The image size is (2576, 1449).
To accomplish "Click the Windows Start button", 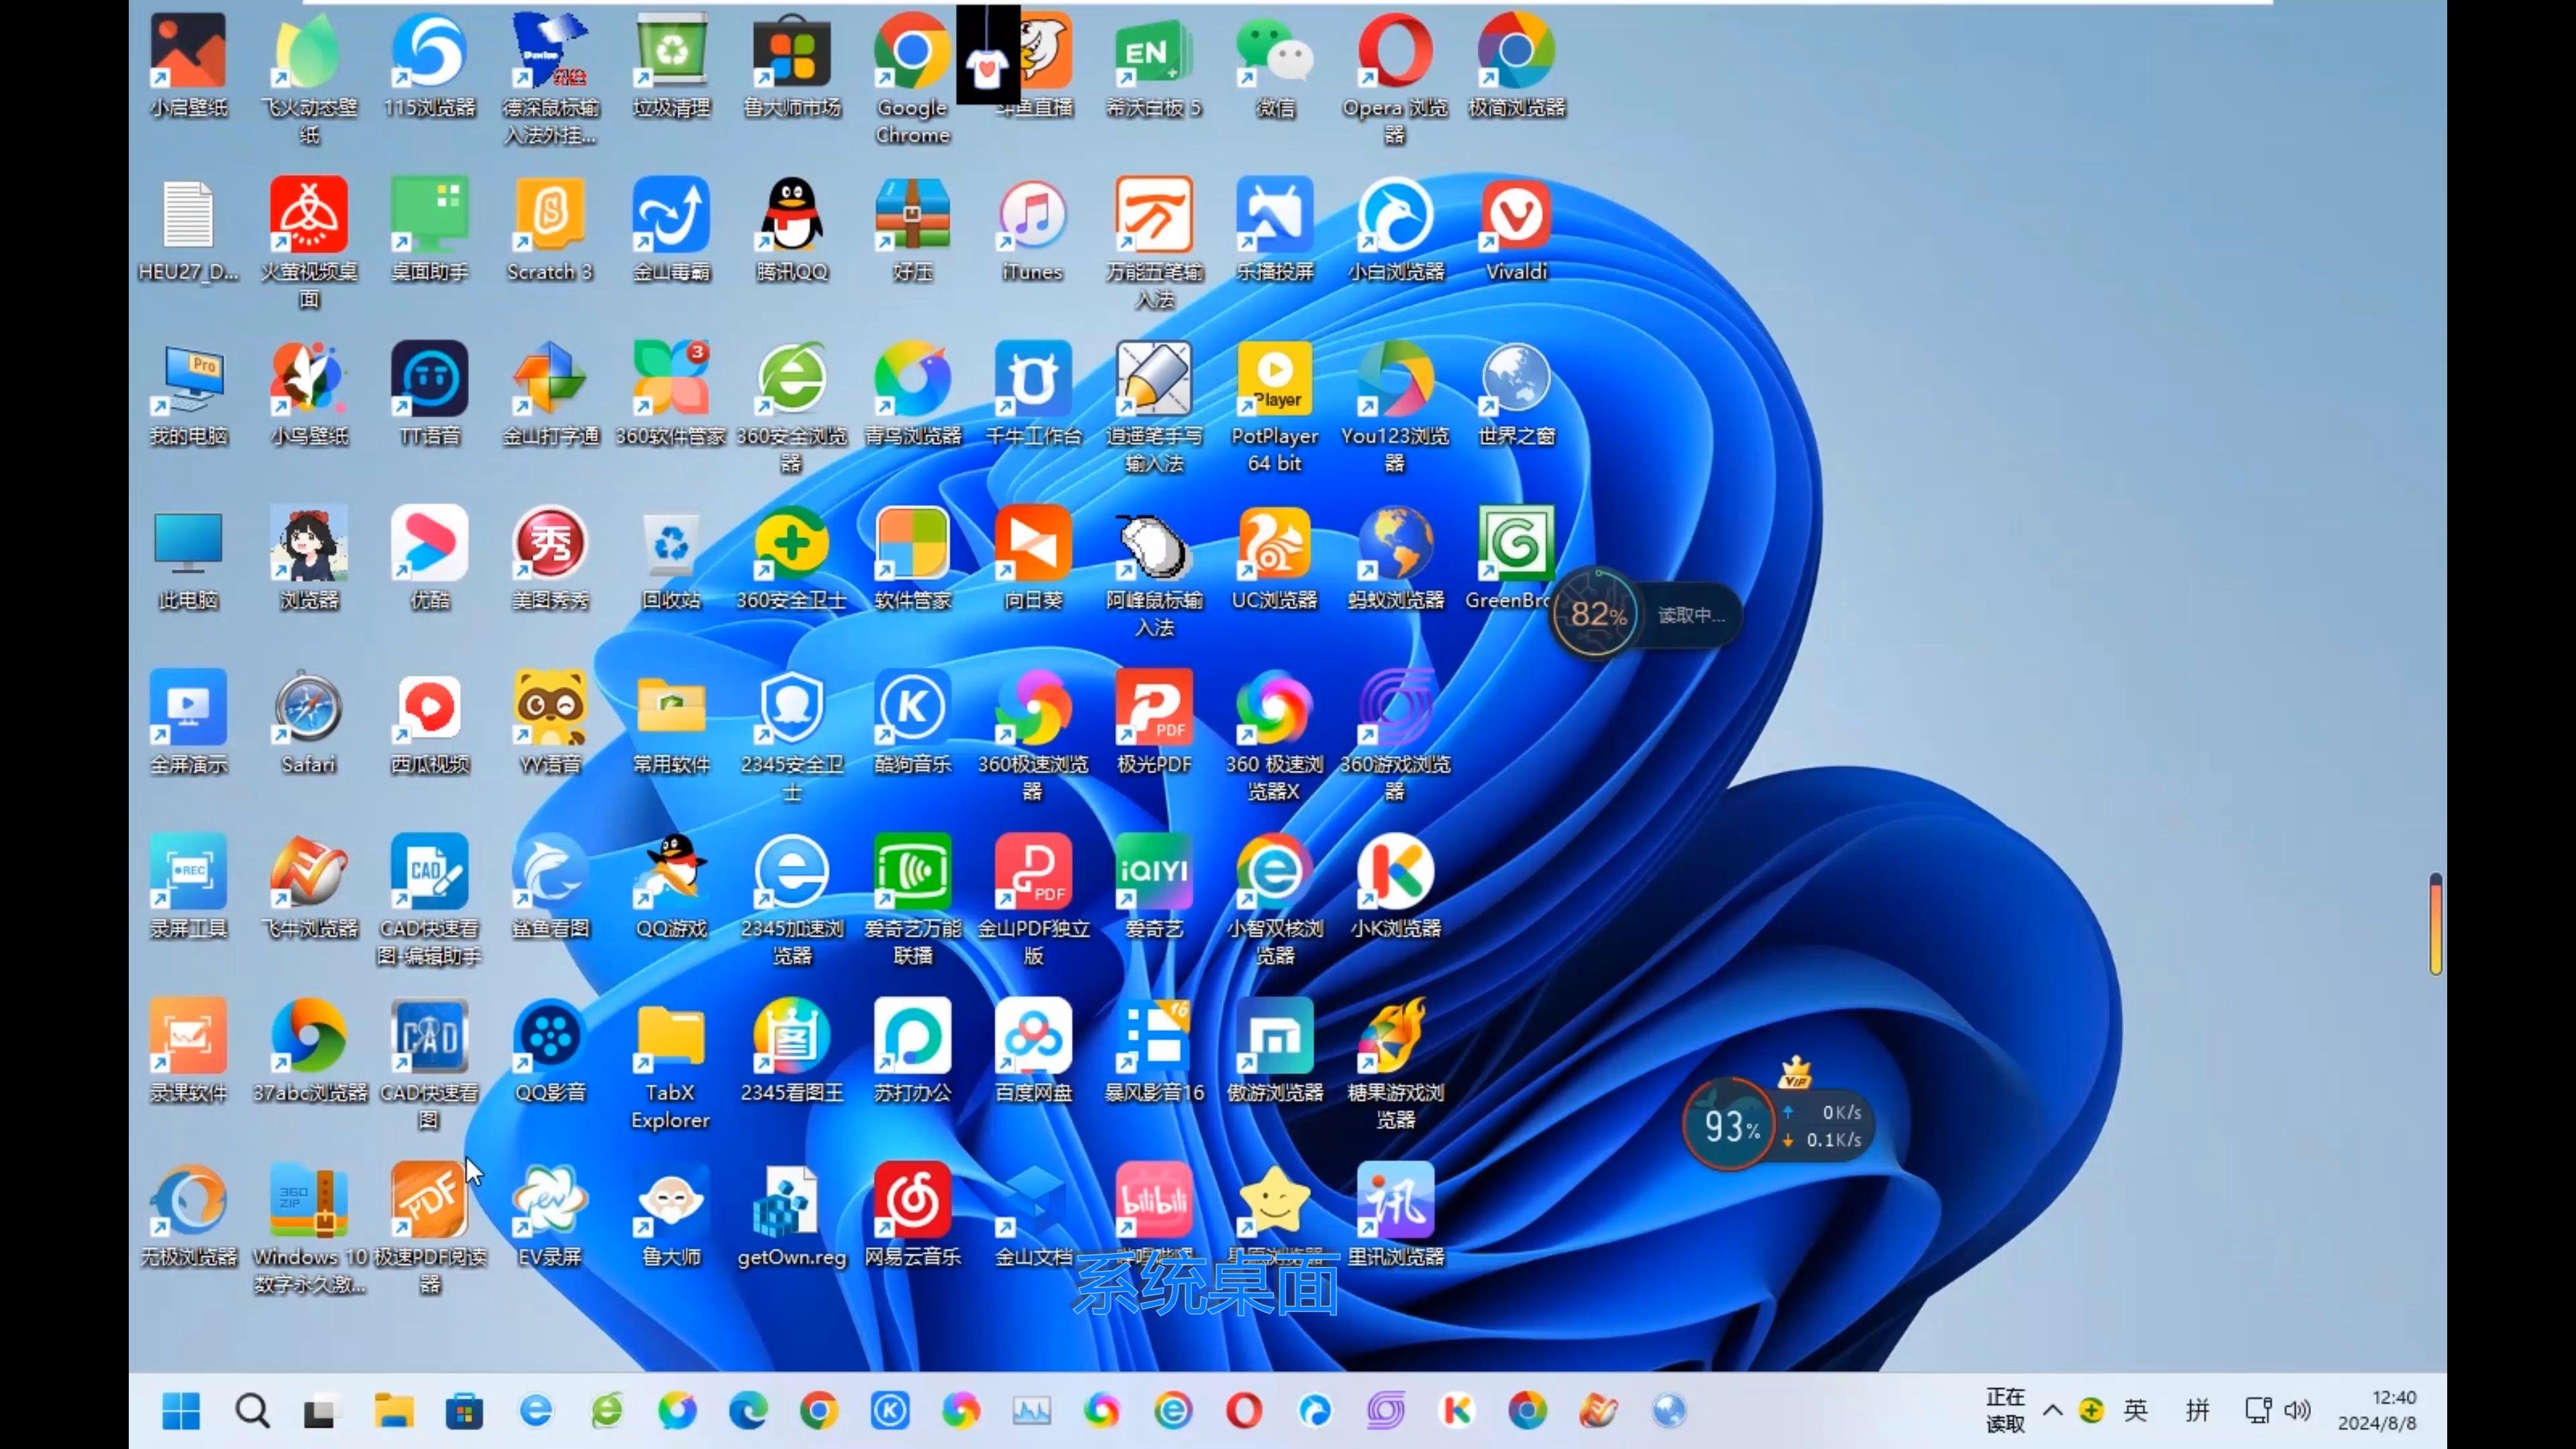I will 180,1411.
